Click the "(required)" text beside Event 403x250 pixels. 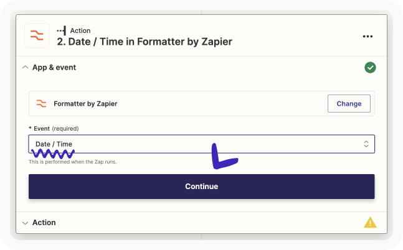tap(65, 128)
